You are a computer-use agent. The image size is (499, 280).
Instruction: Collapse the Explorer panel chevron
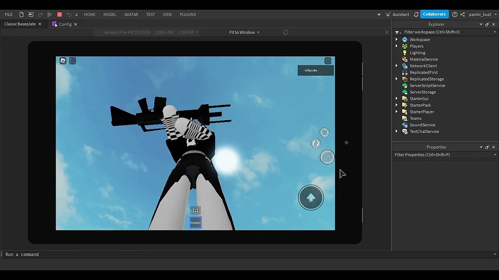click(481, 24)
